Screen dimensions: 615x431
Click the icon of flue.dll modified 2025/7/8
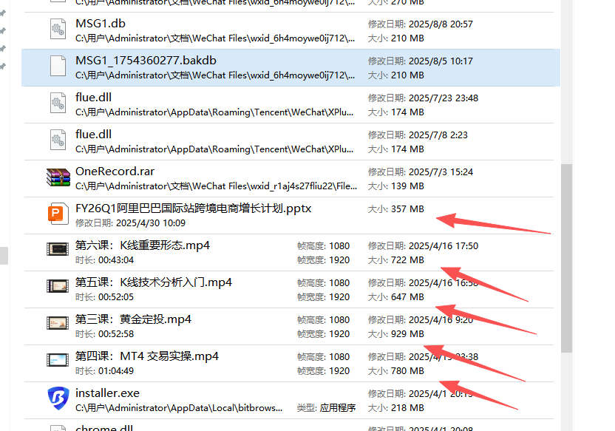[58, 140]
